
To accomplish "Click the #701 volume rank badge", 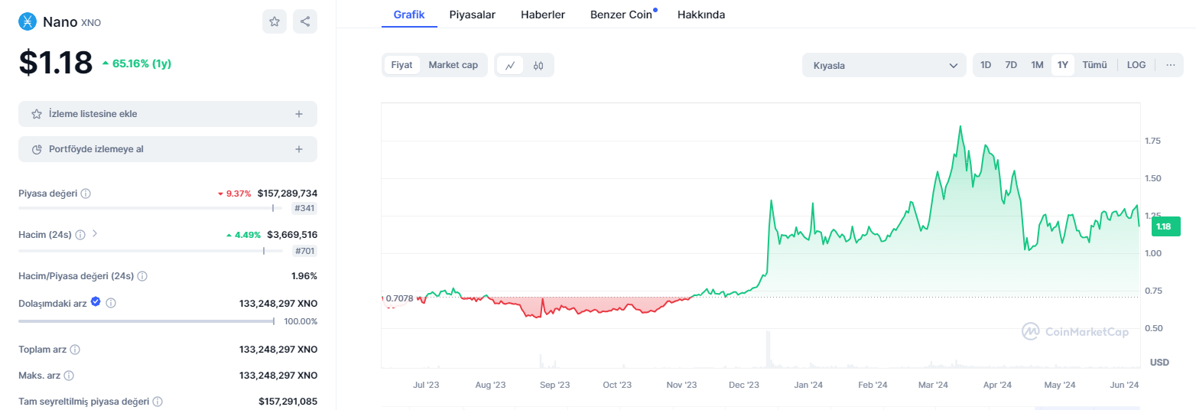I will pyautogui.click(x=304, y=250).
